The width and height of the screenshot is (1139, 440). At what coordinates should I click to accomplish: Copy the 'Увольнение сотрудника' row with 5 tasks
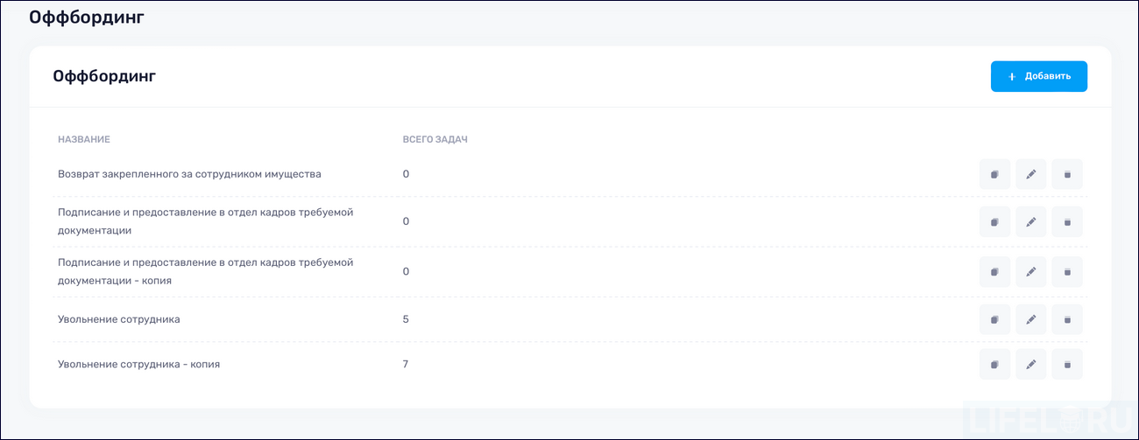994,319
